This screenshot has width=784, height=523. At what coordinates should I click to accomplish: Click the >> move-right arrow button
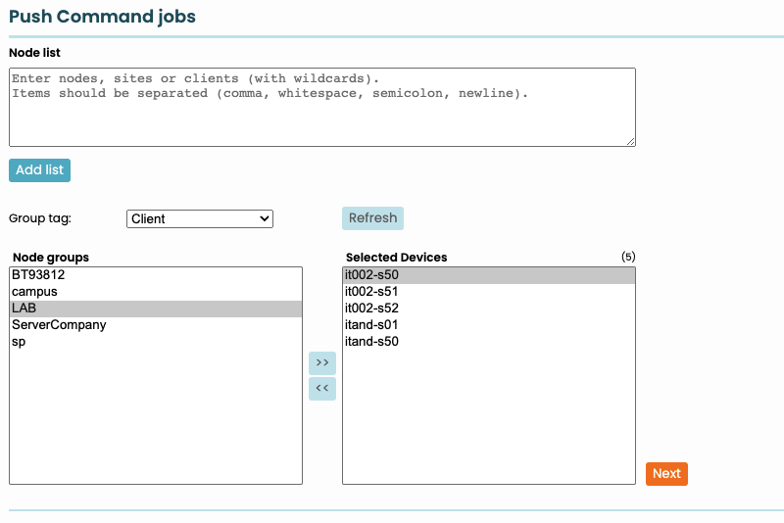[321, 363]
